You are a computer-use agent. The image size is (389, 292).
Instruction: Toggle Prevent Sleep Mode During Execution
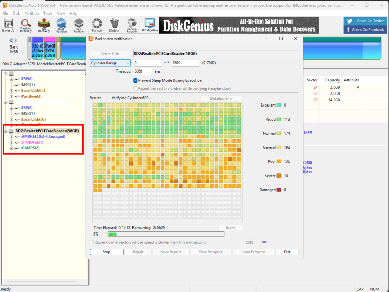(135, 80)
